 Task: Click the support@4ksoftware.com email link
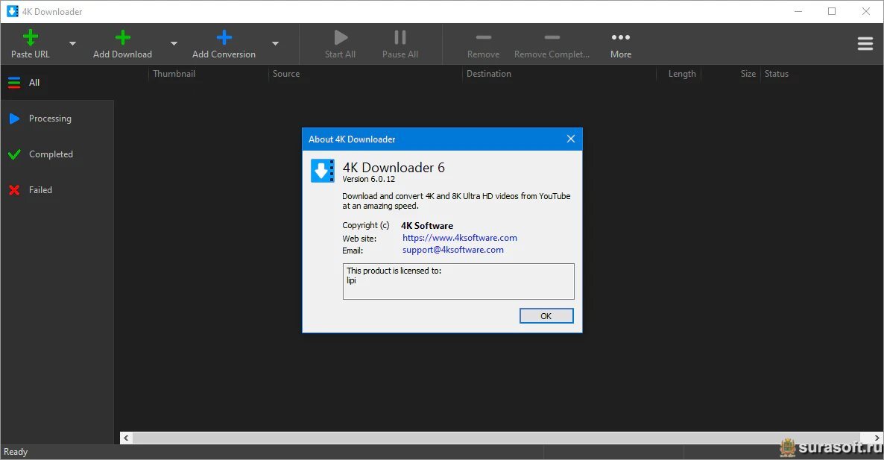452,250
